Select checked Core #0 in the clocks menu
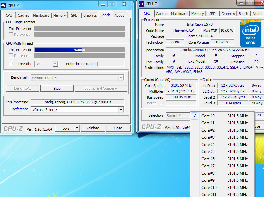The image size is (264, 197). tap(222, 116)
